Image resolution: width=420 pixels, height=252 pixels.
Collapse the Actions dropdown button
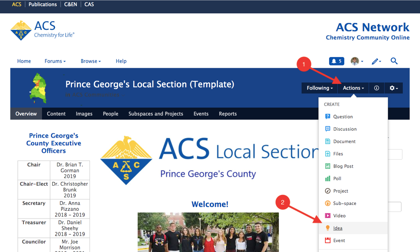point(353,88)
